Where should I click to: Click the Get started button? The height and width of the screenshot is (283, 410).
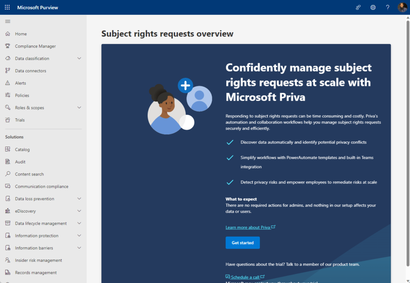[x=242, y=243]
